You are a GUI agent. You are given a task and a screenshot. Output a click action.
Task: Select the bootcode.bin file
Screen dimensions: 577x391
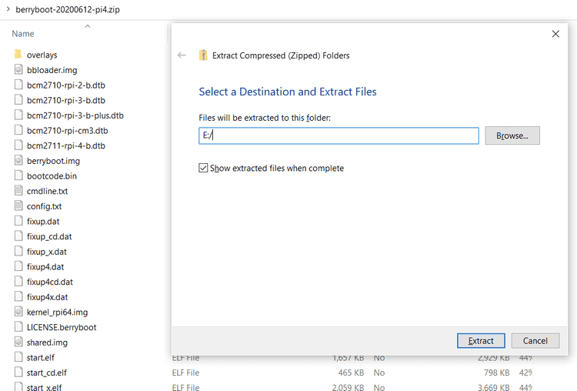tap(52, 176)
